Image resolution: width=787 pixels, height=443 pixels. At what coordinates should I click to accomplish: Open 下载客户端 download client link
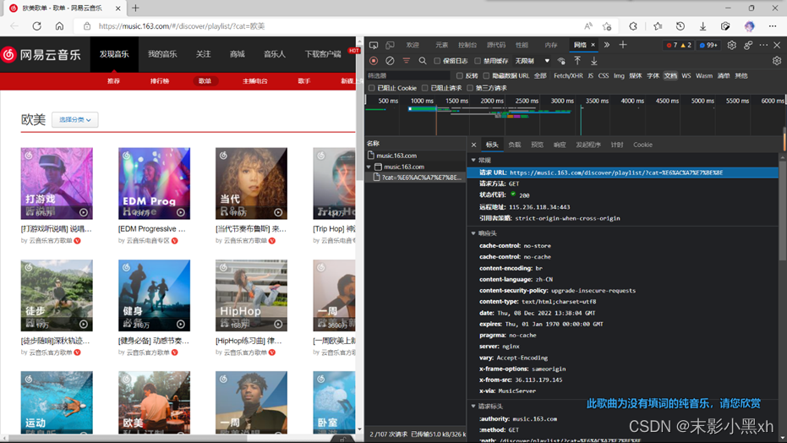click(x=323, y=54)
